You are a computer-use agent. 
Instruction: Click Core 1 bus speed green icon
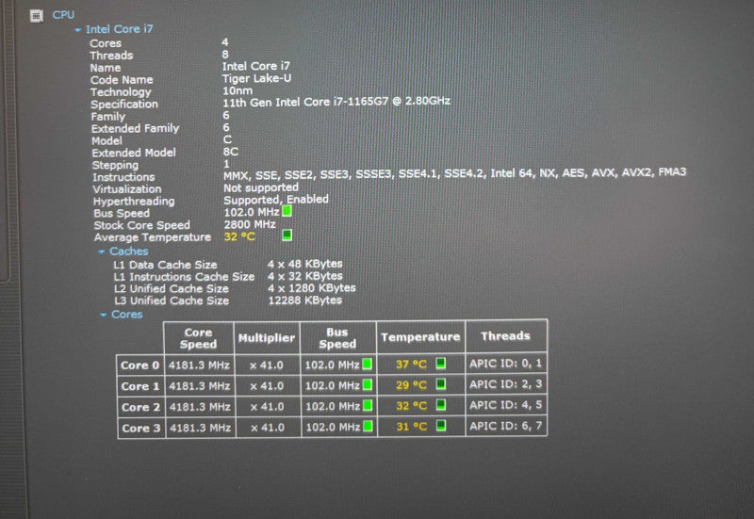(x=368, y=385)
